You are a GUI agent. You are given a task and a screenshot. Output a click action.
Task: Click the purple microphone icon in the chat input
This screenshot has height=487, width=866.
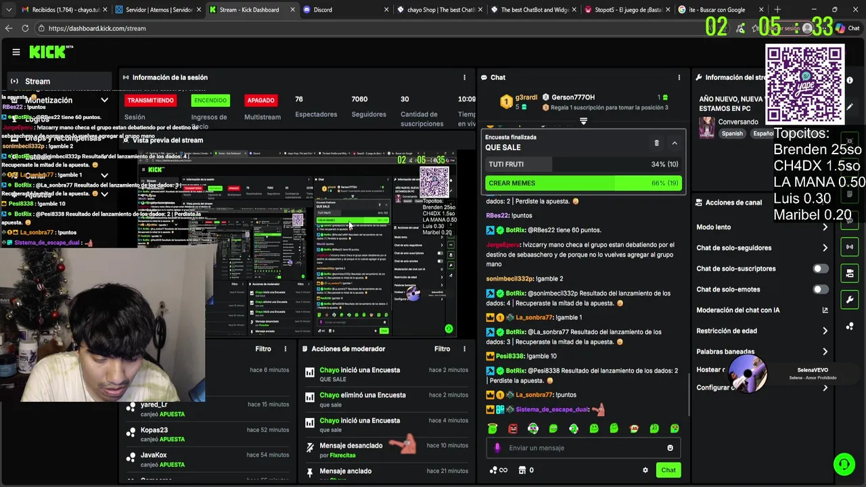click(x=497, y=448)
